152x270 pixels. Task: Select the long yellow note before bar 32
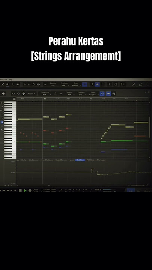(x=30, y=119)
